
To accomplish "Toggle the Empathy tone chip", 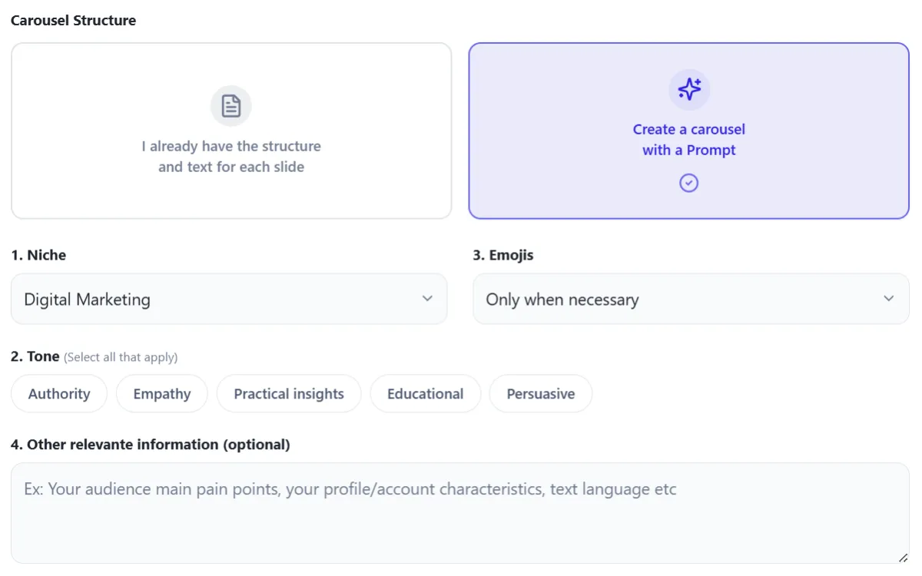I will 162,394.
